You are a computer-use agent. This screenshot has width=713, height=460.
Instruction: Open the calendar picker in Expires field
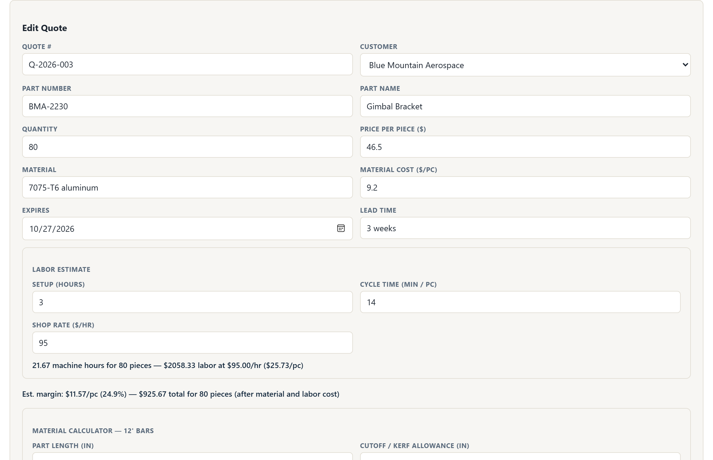(341, 229)
